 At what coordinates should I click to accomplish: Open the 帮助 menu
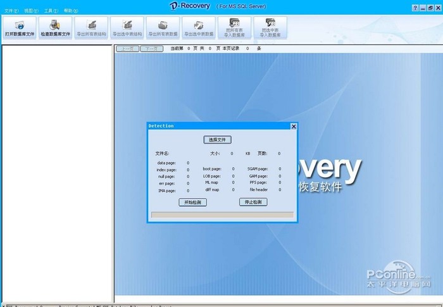71,11
